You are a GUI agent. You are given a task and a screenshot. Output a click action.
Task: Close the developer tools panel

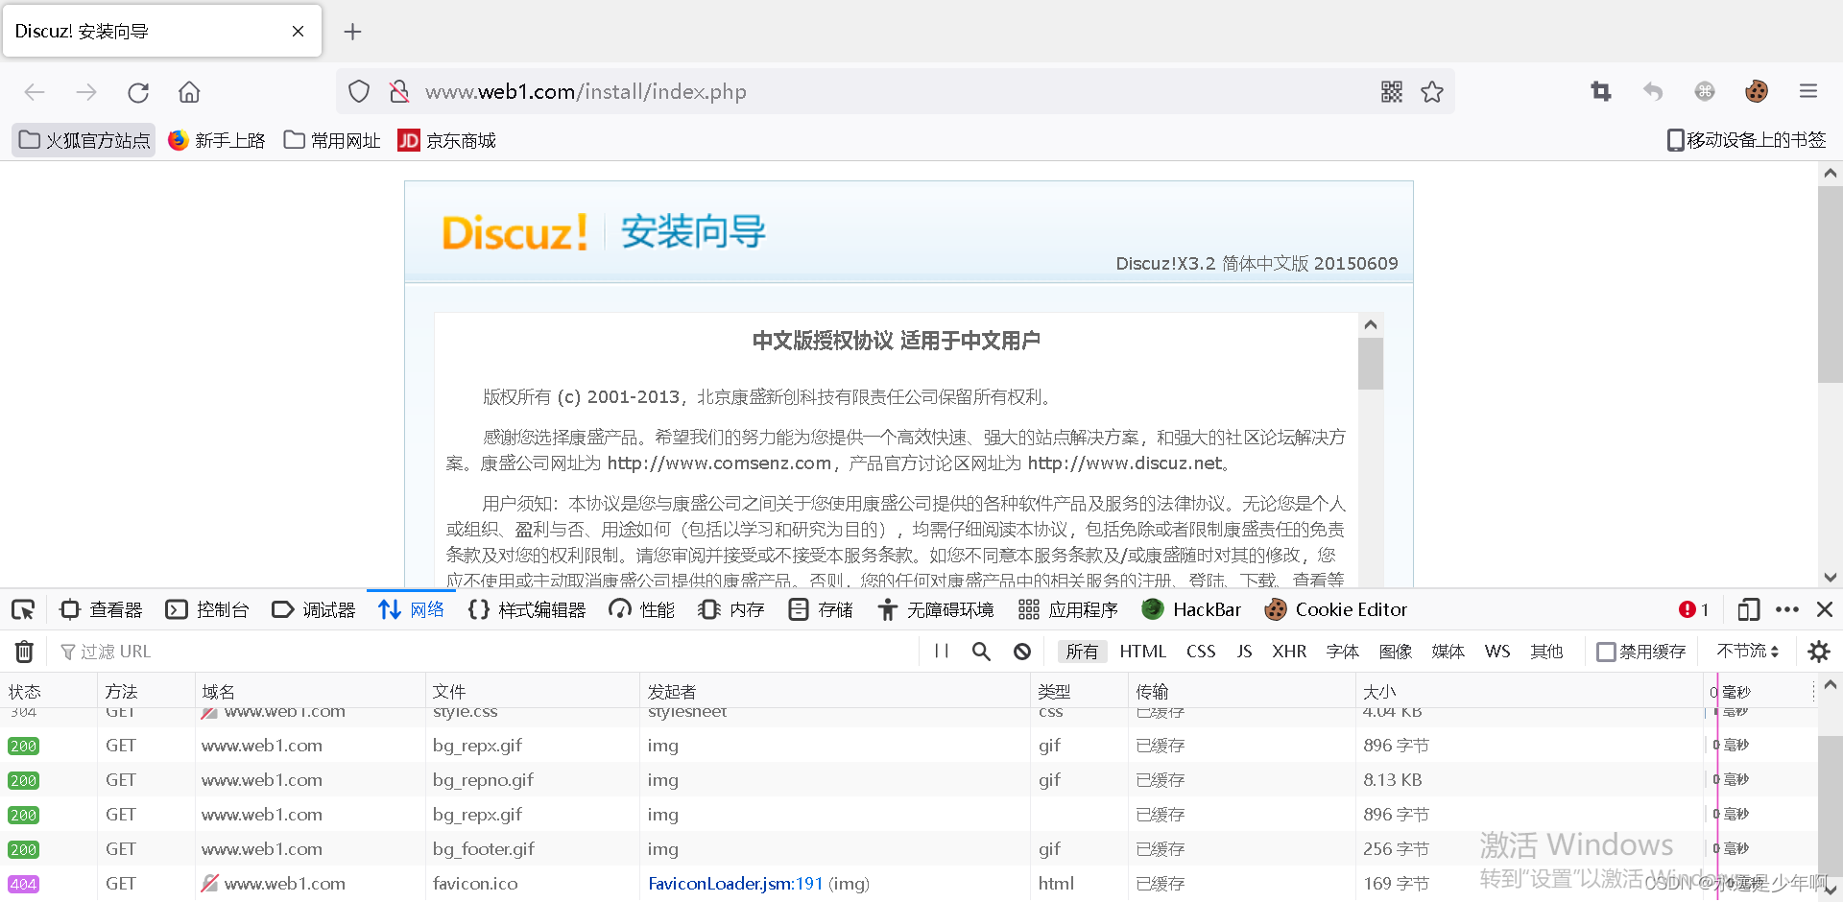(1825, 609)
